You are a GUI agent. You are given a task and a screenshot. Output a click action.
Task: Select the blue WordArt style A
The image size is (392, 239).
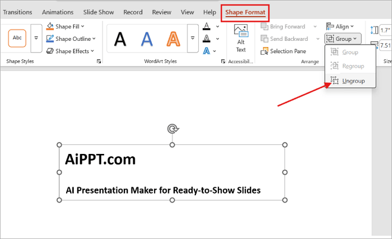click(147, 39)
